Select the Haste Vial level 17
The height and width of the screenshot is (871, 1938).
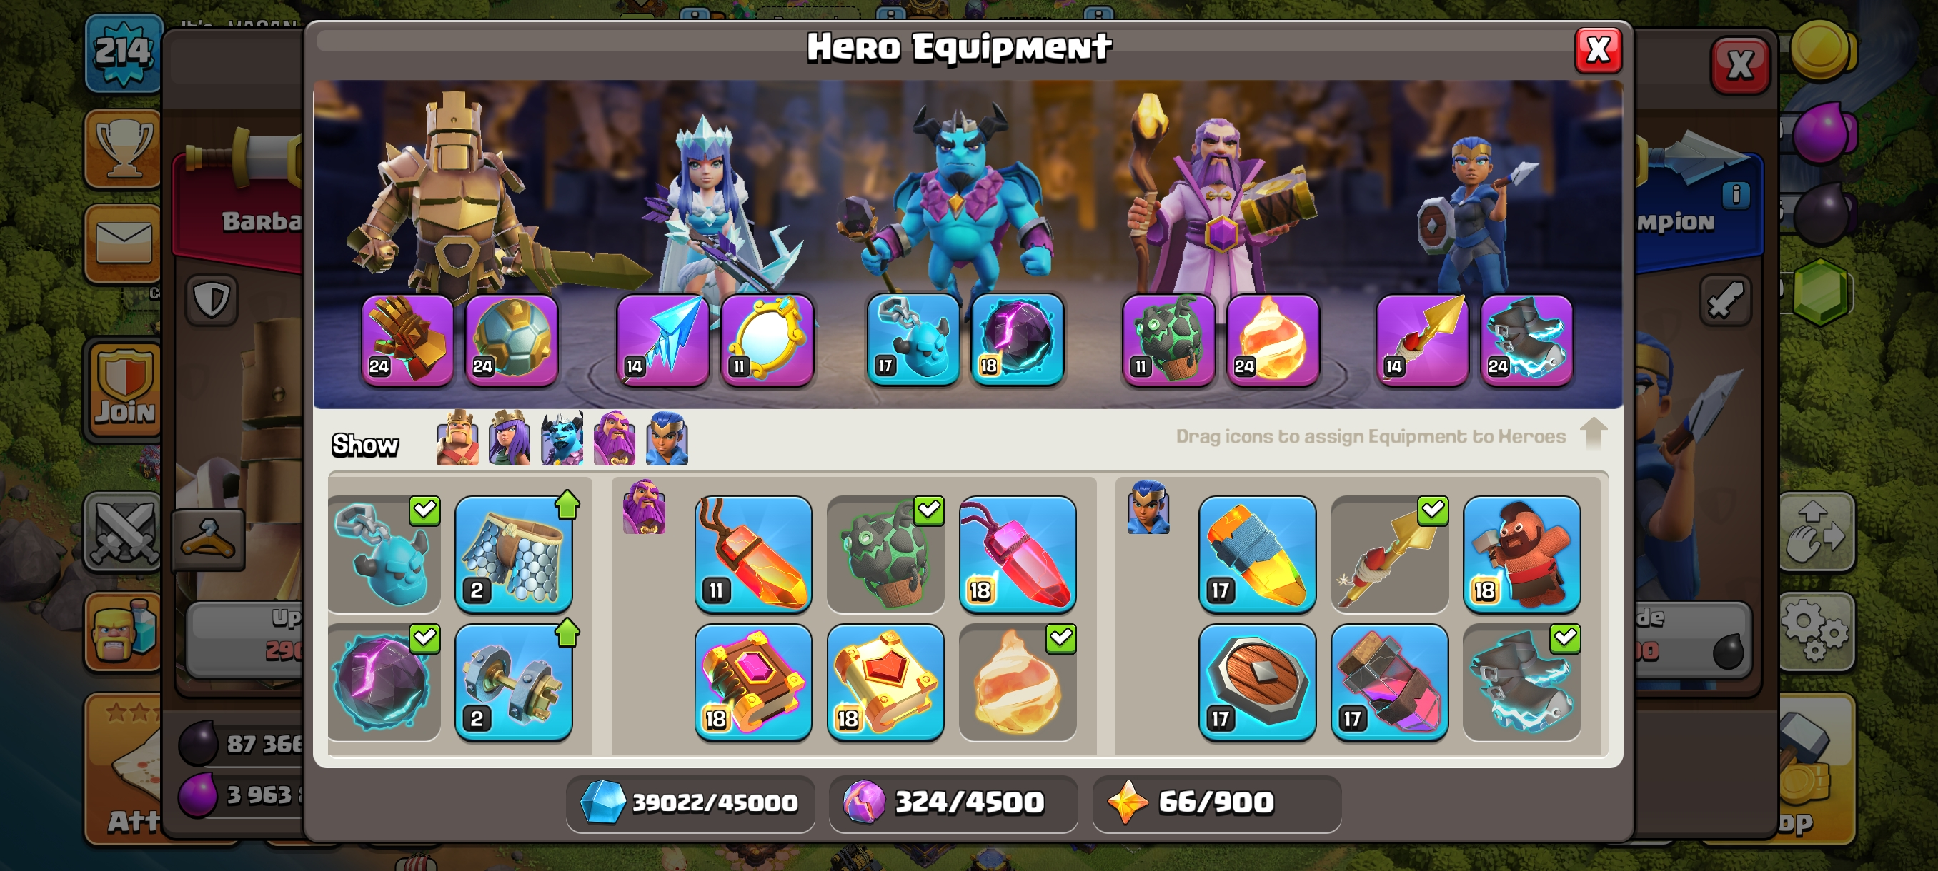coord(1390,682)
